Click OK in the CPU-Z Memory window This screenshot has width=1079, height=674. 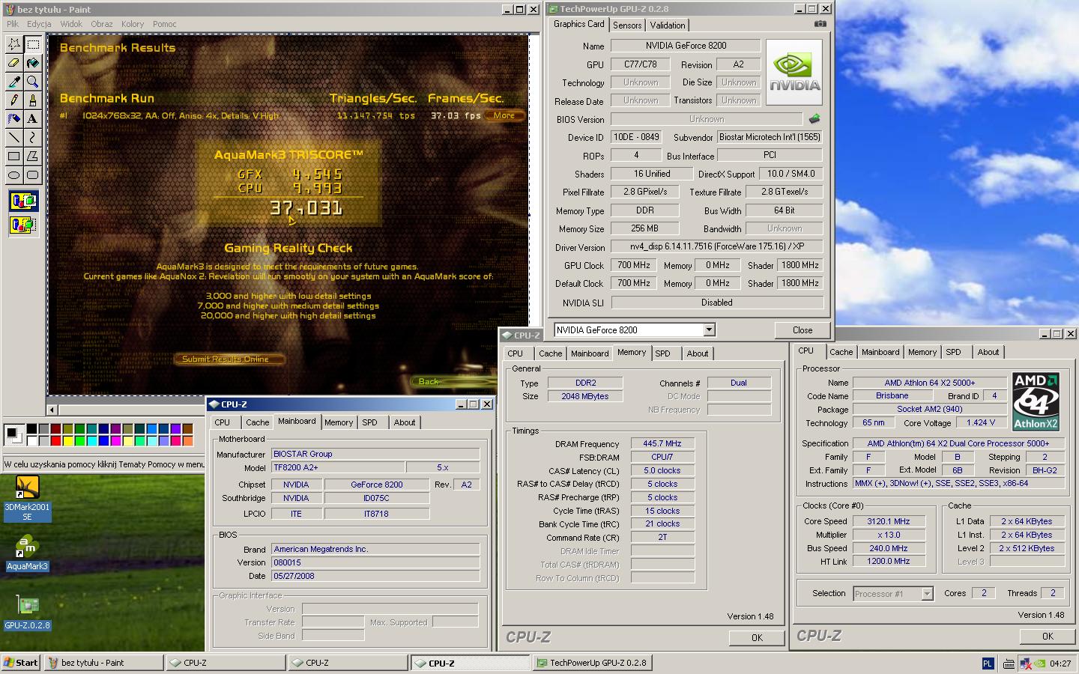[x=757, y=637]
